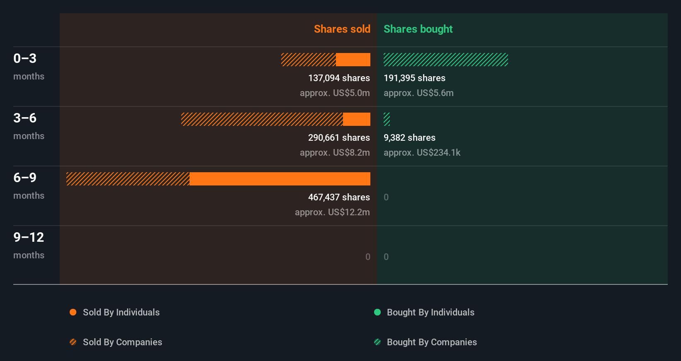681x361 pixels.
Task: Click the approx. US$12.2m amount
Action: tap(332, 212)
